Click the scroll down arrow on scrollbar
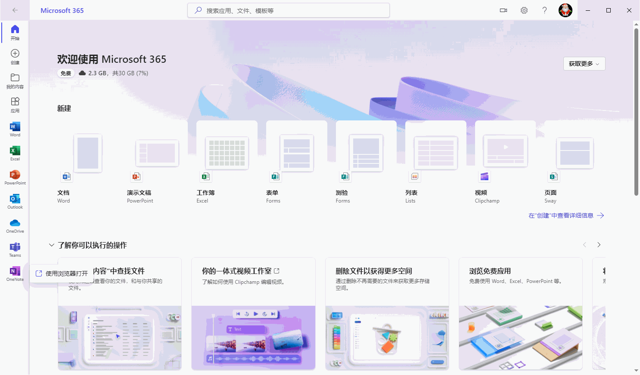Screen dimensions: 640x375 pos(636,370)
